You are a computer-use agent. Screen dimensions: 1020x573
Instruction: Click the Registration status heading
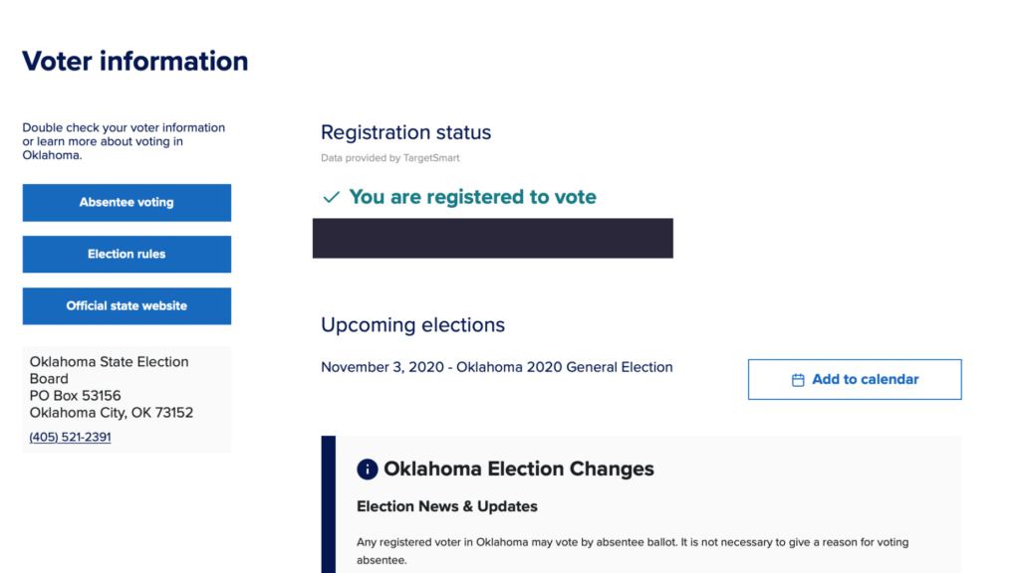pos(406,132)
